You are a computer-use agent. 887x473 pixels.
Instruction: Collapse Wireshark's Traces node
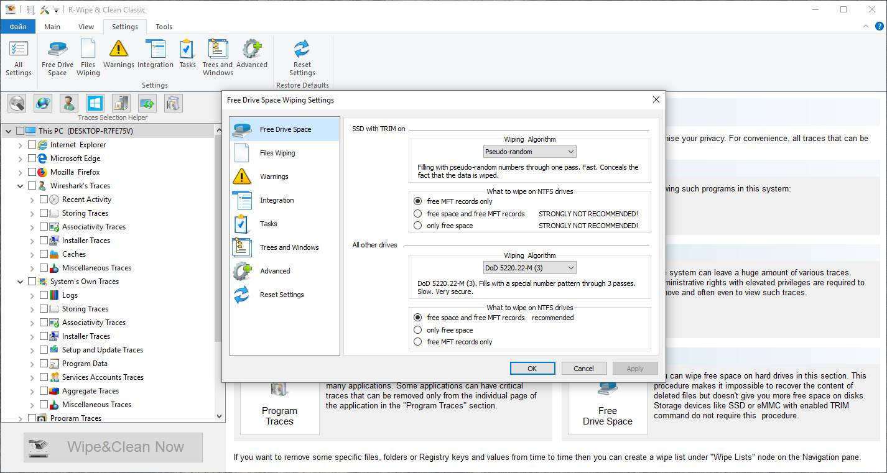coord(21,186)
